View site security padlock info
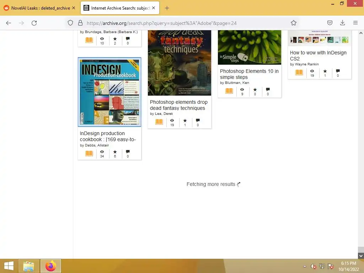Viewport: 364px width, 273px height. point(80,23)
